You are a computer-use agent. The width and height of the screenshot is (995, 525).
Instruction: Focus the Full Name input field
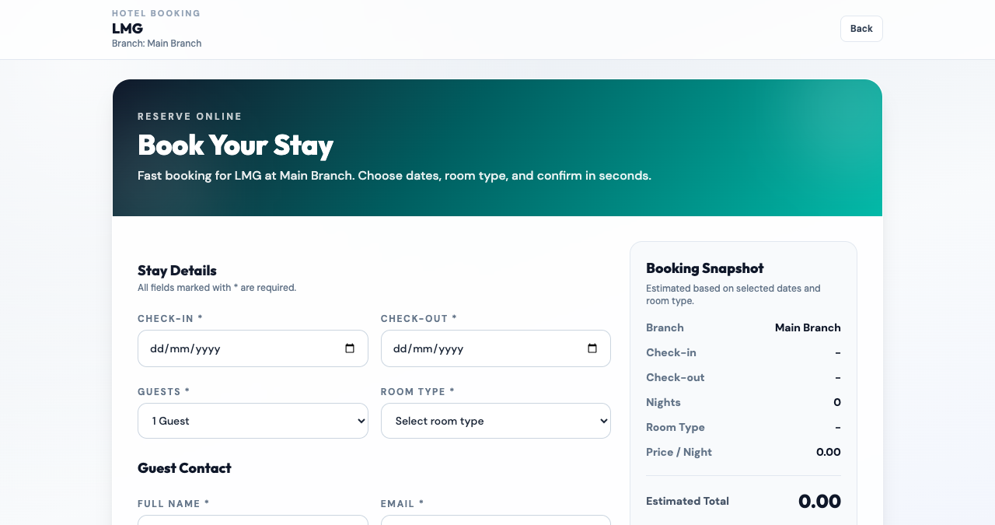coord(253,520)
